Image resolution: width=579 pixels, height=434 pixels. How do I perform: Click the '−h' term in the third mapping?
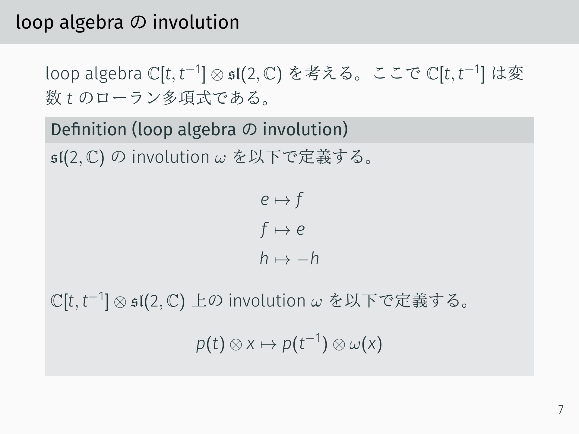[x=308, y=259]
